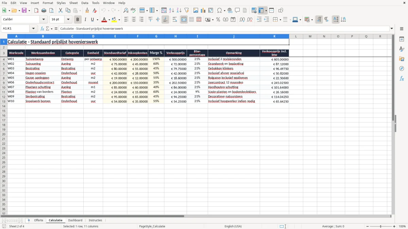This screenshot has width=408, height=229.
Task: Click PageStyle_Calculatie in status bar
Action: coord(152,226)
